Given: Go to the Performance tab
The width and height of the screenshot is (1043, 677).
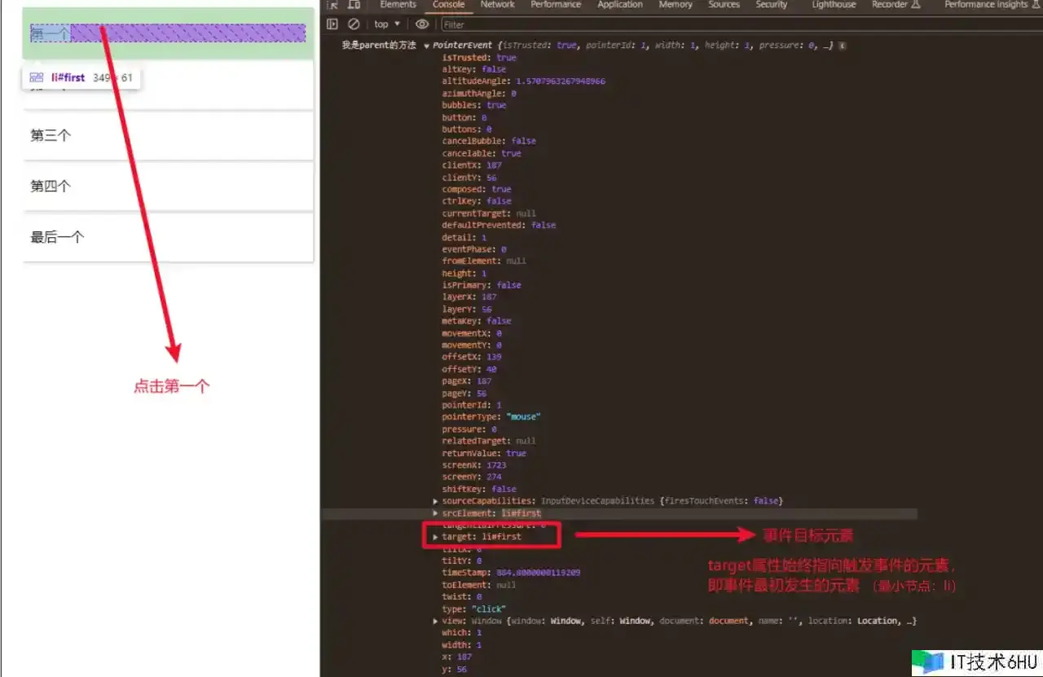Looking at the screenshot, I should (556, 4).
